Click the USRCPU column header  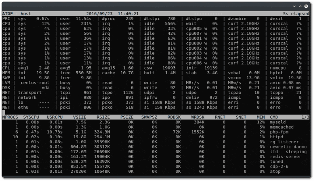point(55,117)
